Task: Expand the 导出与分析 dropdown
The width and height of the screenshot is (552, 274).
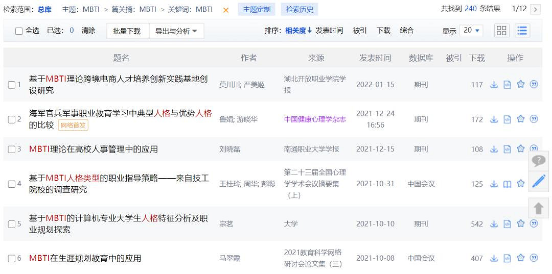Action: point(176,31)
